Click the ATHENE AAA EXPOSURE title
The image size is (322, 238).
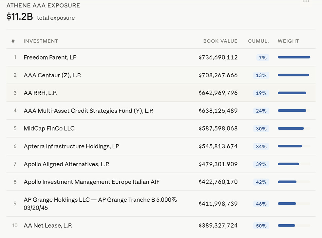tap(43, 5)
